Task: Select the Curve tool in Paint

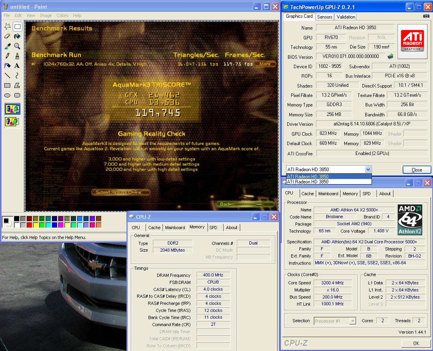Action: point(17,75)
